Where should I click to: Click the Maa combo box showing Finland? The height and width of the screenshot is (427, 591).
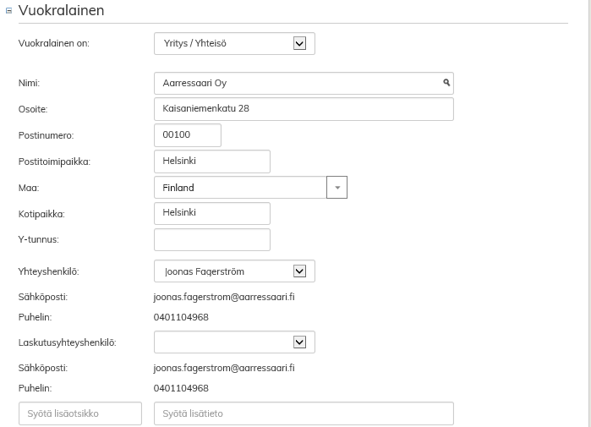click(240, 188)
